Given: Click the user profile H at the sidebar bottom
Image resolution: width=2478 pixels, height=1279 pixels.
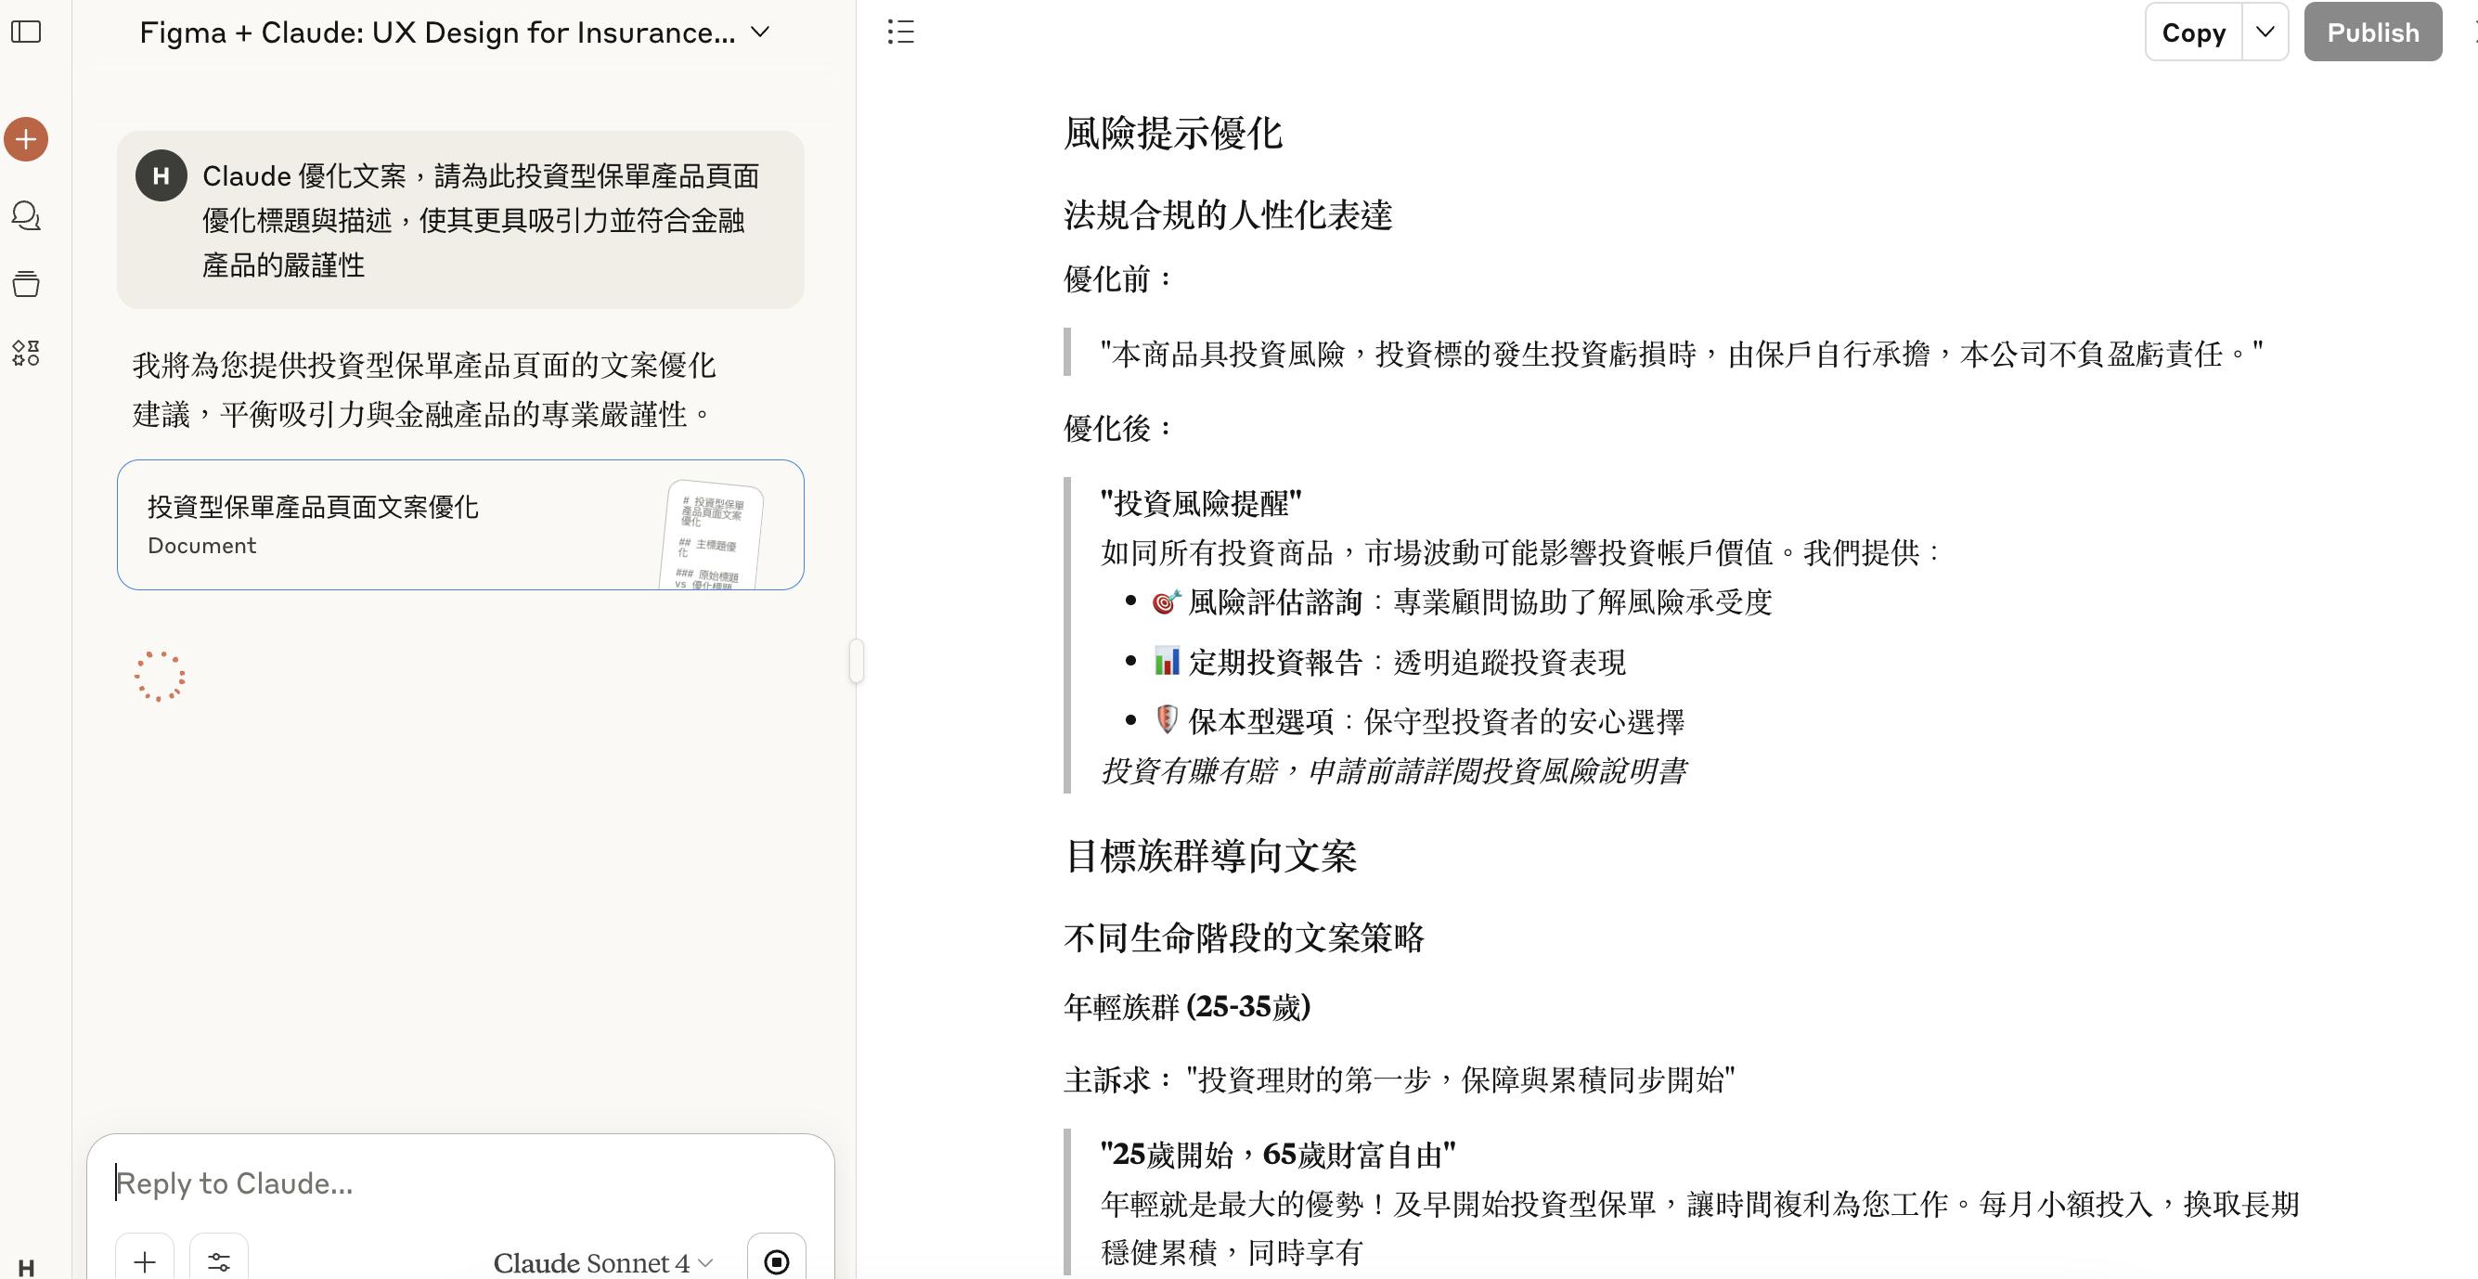Looking at the screenshot, I should 26,1268.
